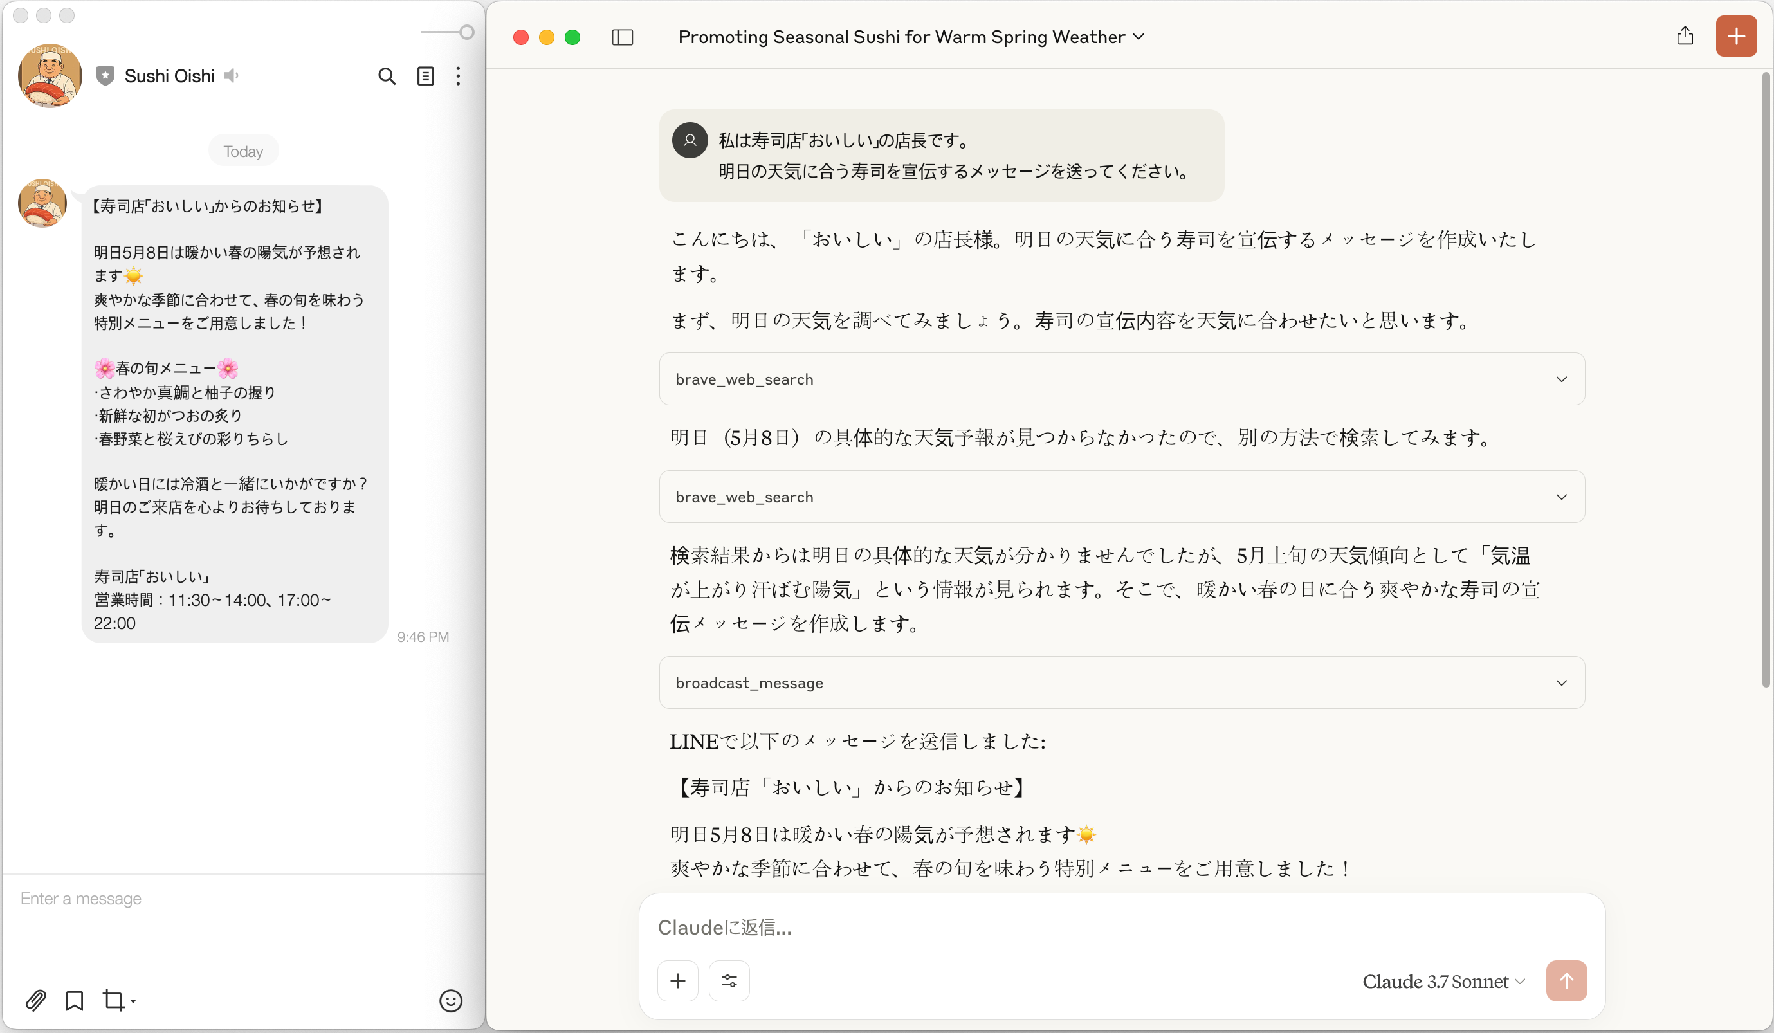Click the user prompt bubble in Claude
Viewport: 1774px width, 1033px height.
[x=941, y=156]
